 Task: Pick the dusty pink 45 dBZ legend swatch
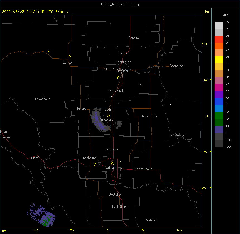[x=219, y=81]
